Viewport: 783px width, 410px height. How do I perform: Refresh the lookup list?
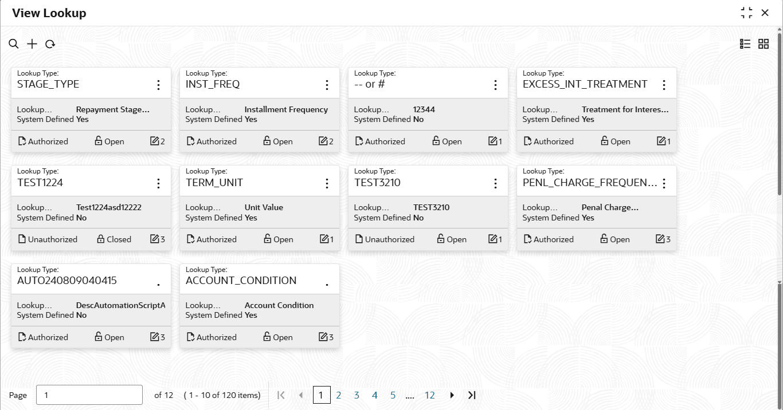50,44
